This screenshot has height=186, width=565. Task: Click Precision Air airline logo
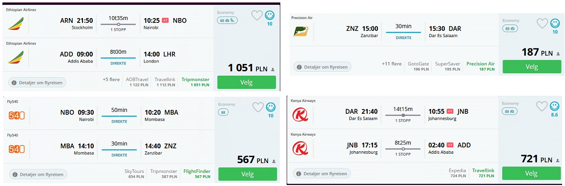[x=300, y=32]
